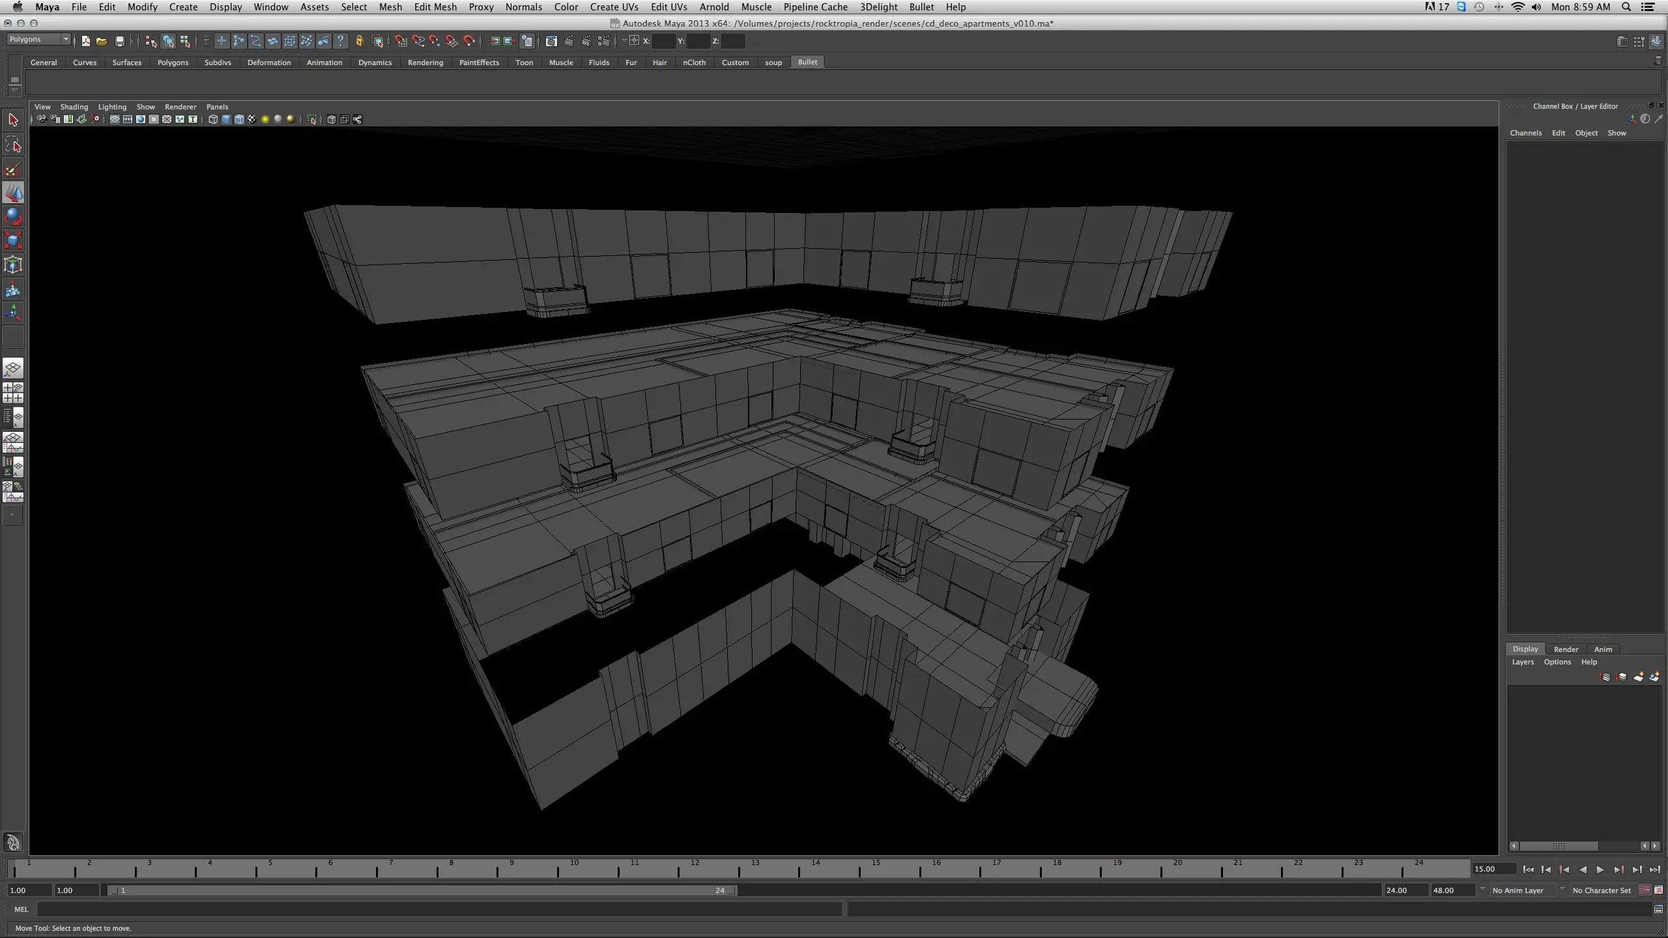Image resolution: width=1668 pixels, height=938 pixels.
Task: Click the Range Slider bar
Action: pos(422,890)
